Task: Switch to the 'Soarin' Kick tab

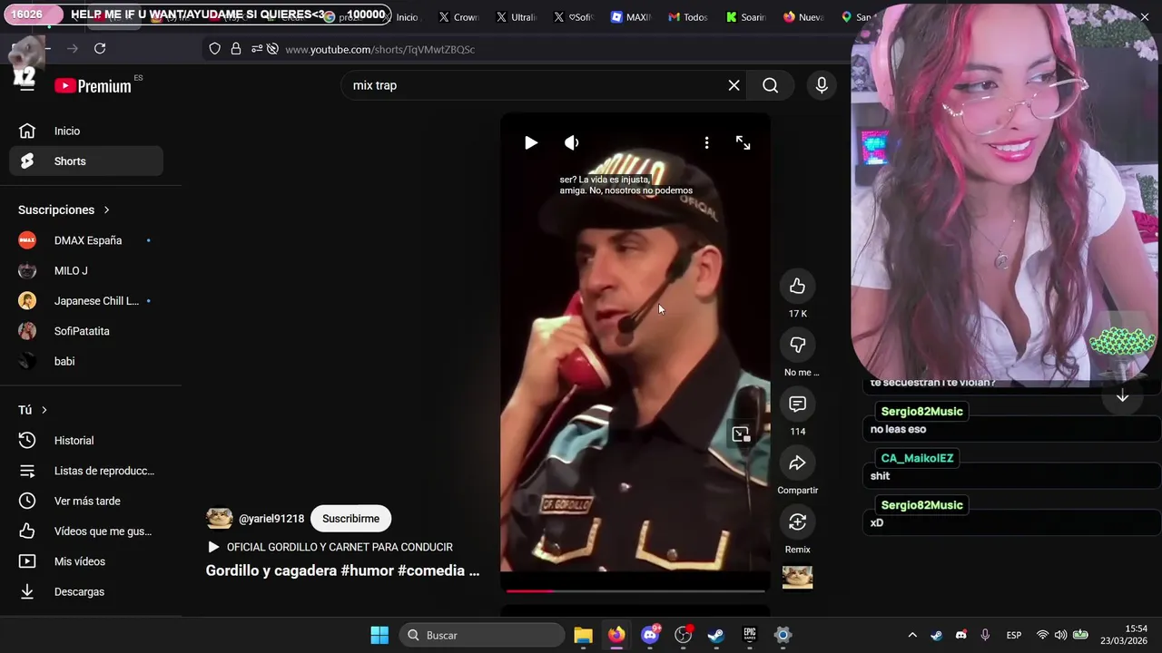Action: 744,17
